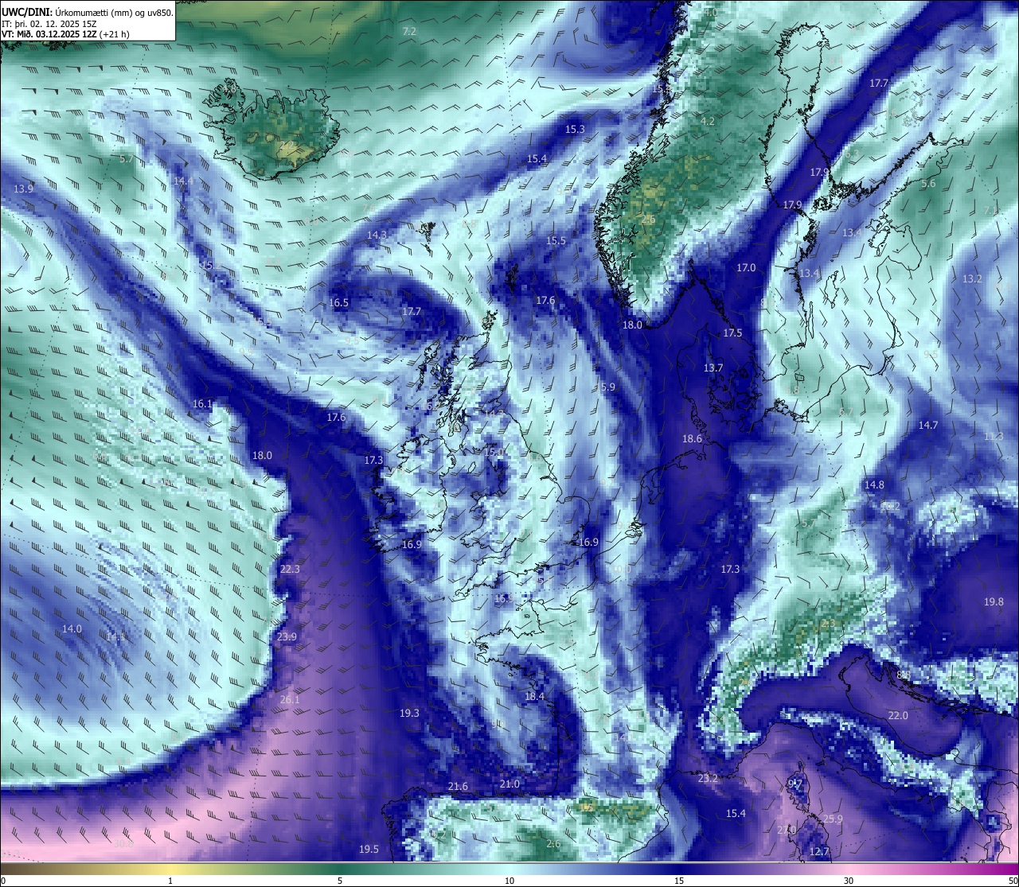Screen dimensions: 1019x887
Task: Click the valid time 'VT: Mið. 03.12.2025 12Z (+21 h)'
Action: [66, 34]
